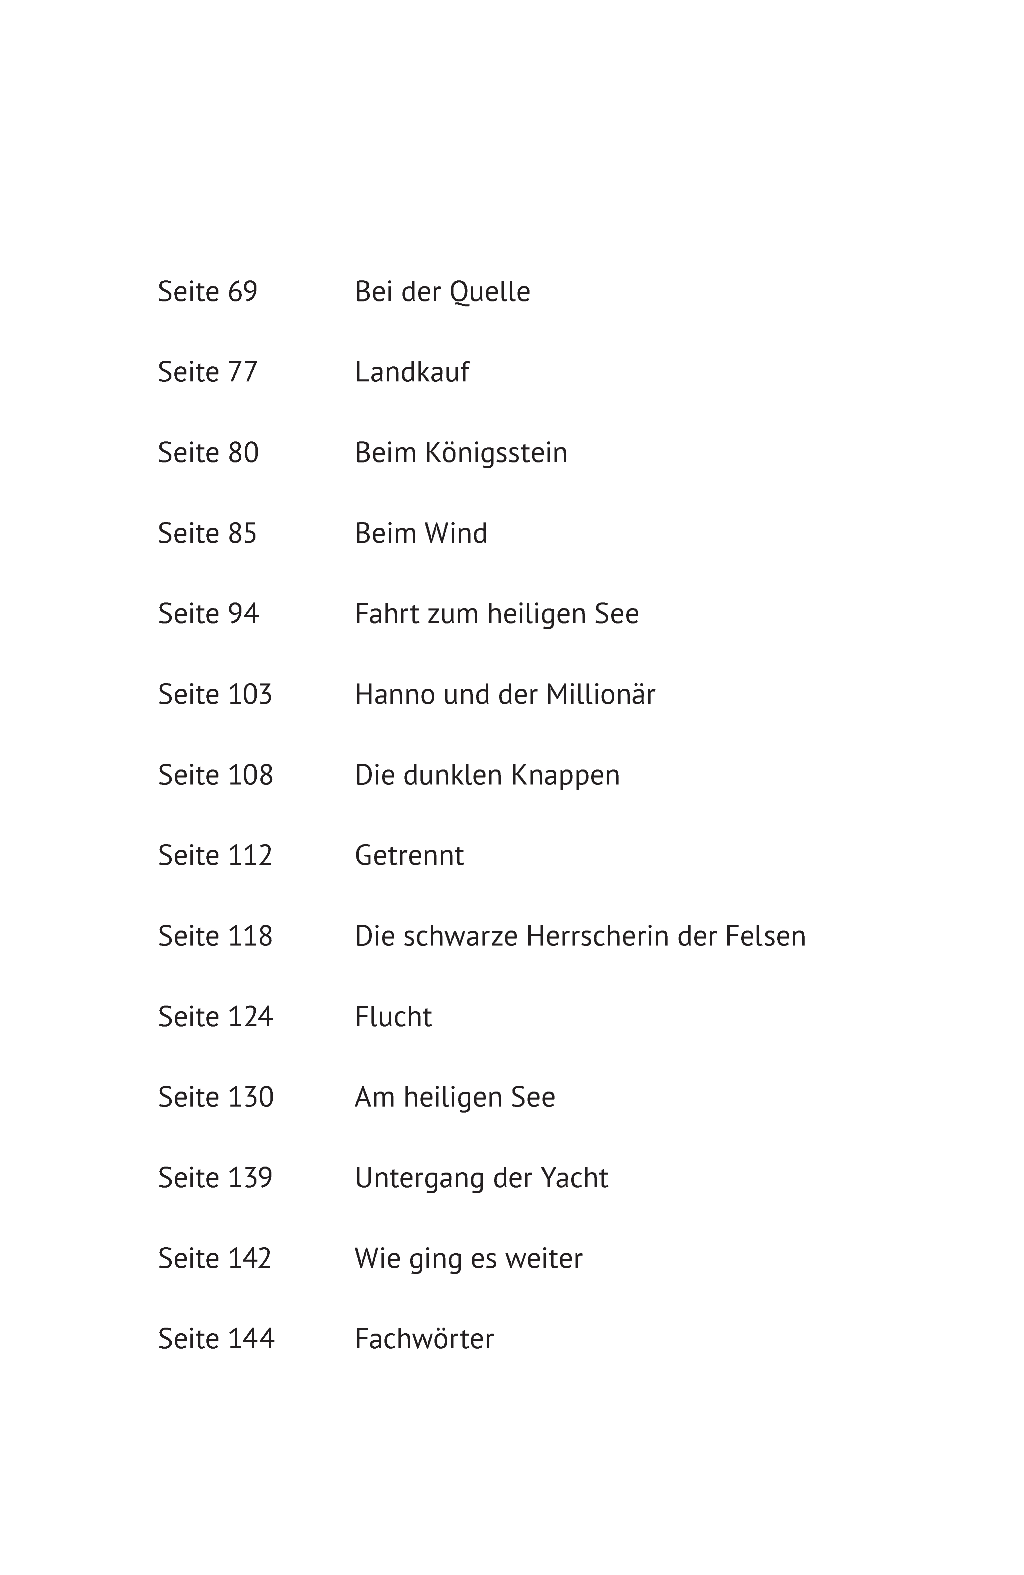Open 'Fahrt zum heiligen See'

tap(496, 614)
